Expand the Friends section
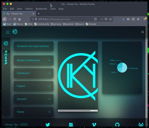The width and height of the screenshot is (149, 128). [x=34, y=112]
